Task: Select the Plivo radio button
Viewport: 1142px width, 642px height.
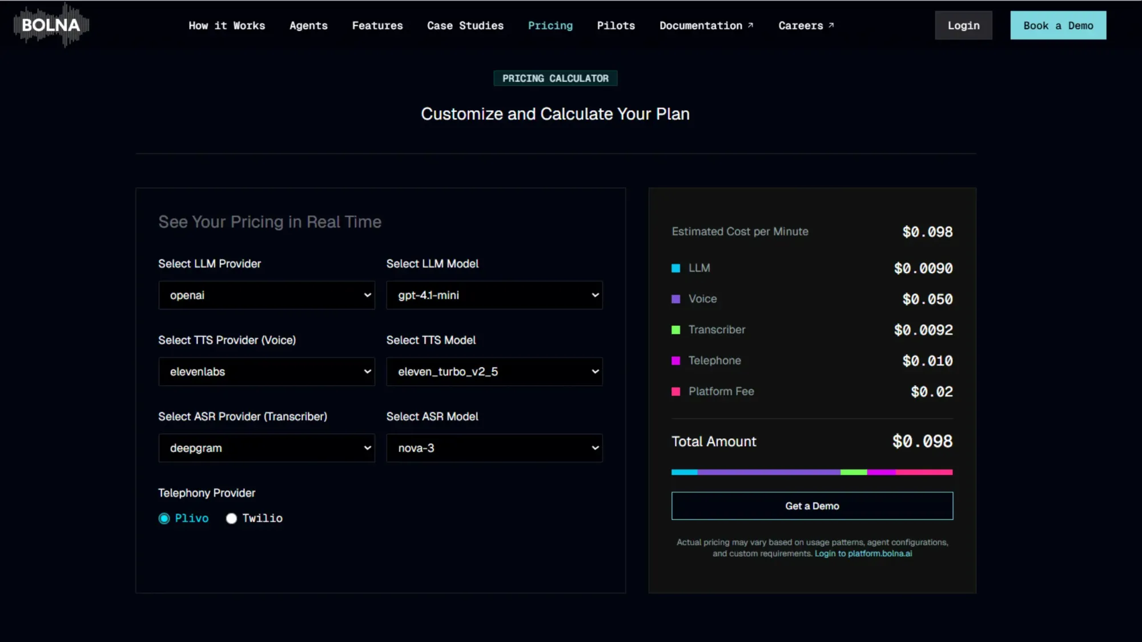Action: 164,518
